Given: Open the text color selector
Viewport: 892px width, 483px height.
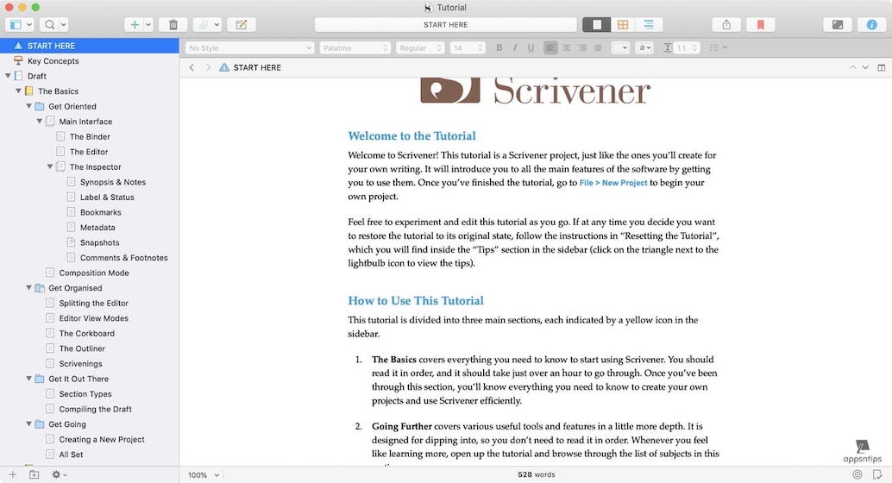Looking at the screenshot, I should pyautogui.click(x=619, y=48).
